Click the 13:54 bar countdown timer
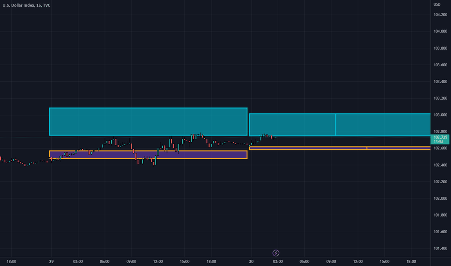 (438, 142)
